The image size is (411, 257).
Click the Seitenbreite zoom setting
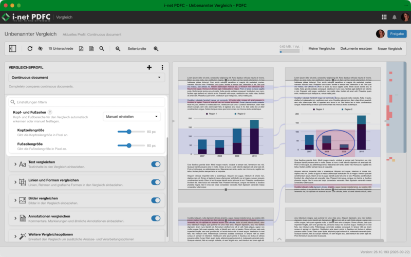click(x=137, y=48)
